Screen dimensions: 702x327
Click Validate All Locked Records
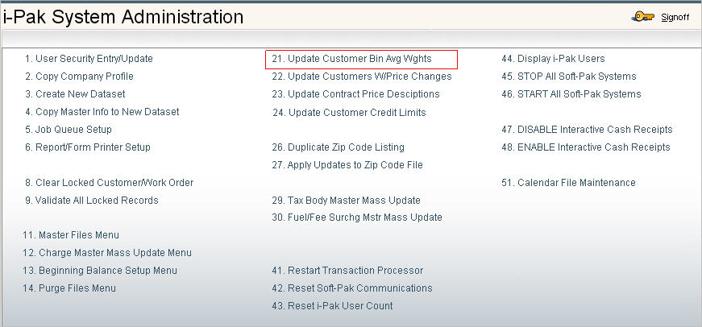(x=91, y=201)
